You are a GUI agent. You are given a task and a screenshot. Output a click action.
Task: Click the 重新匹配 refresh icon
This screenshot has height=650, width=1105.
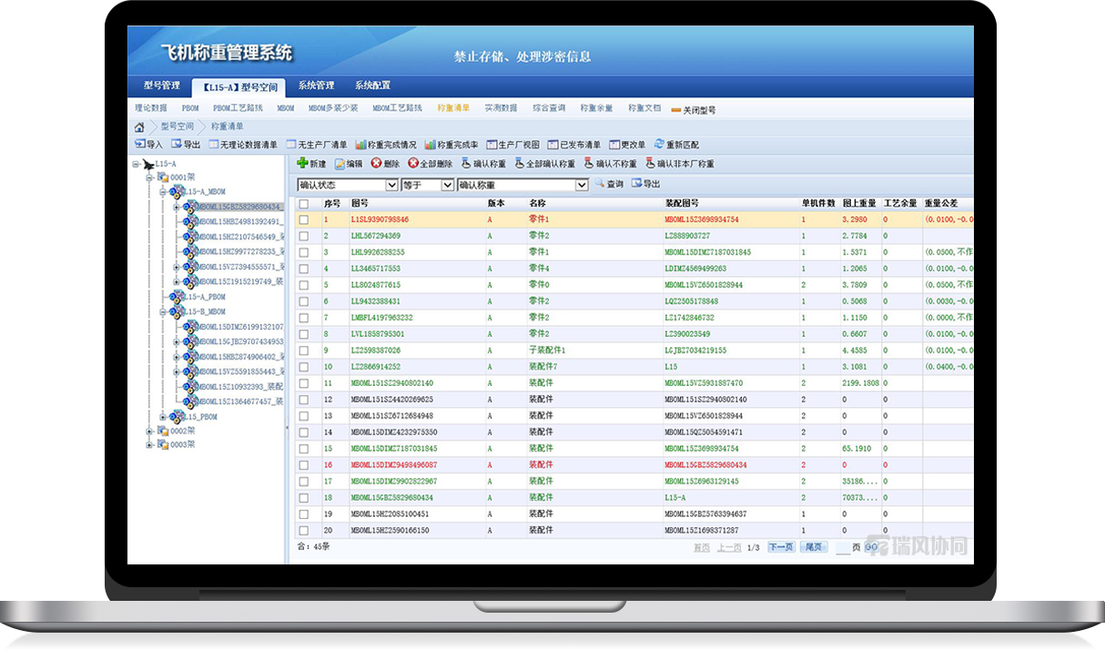pyautogui.click(x=659, y=145)
